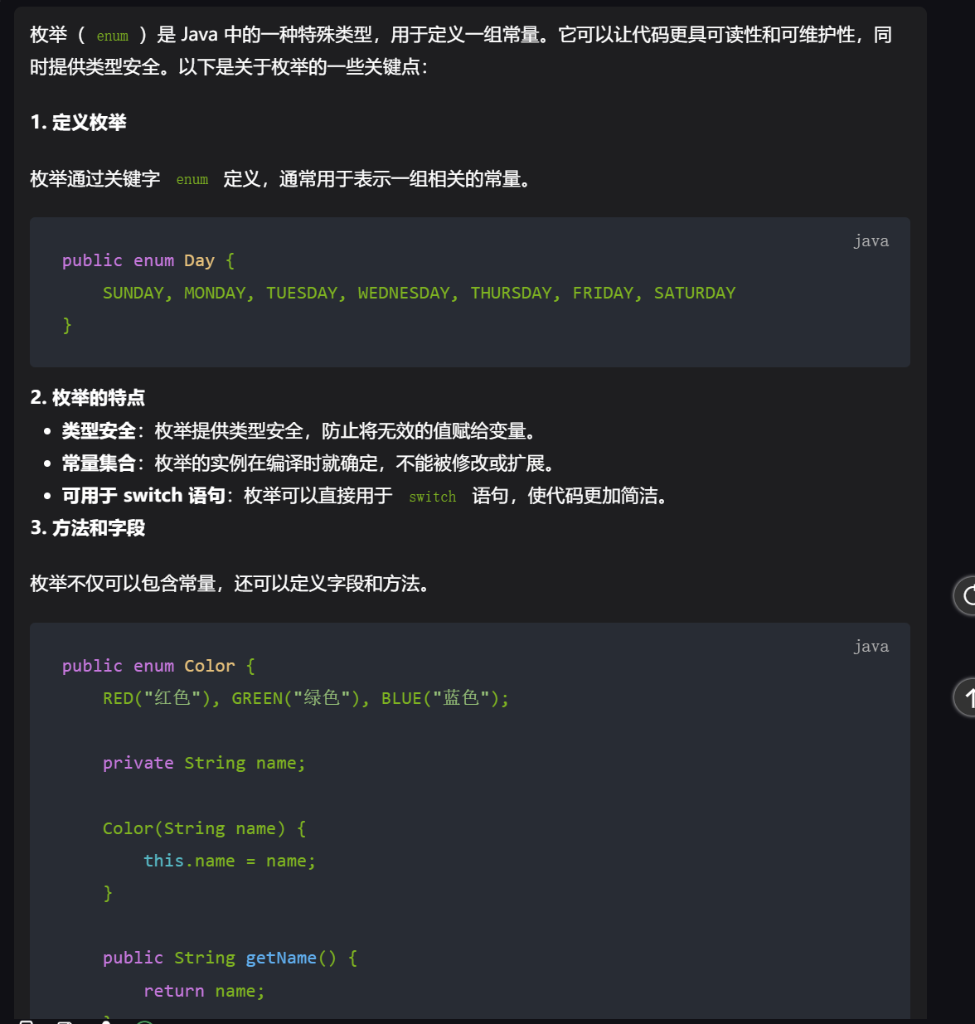Click the java label of the Day enum block
The height and width of the screenshot is (1024, 975).
tap(871, 241)
